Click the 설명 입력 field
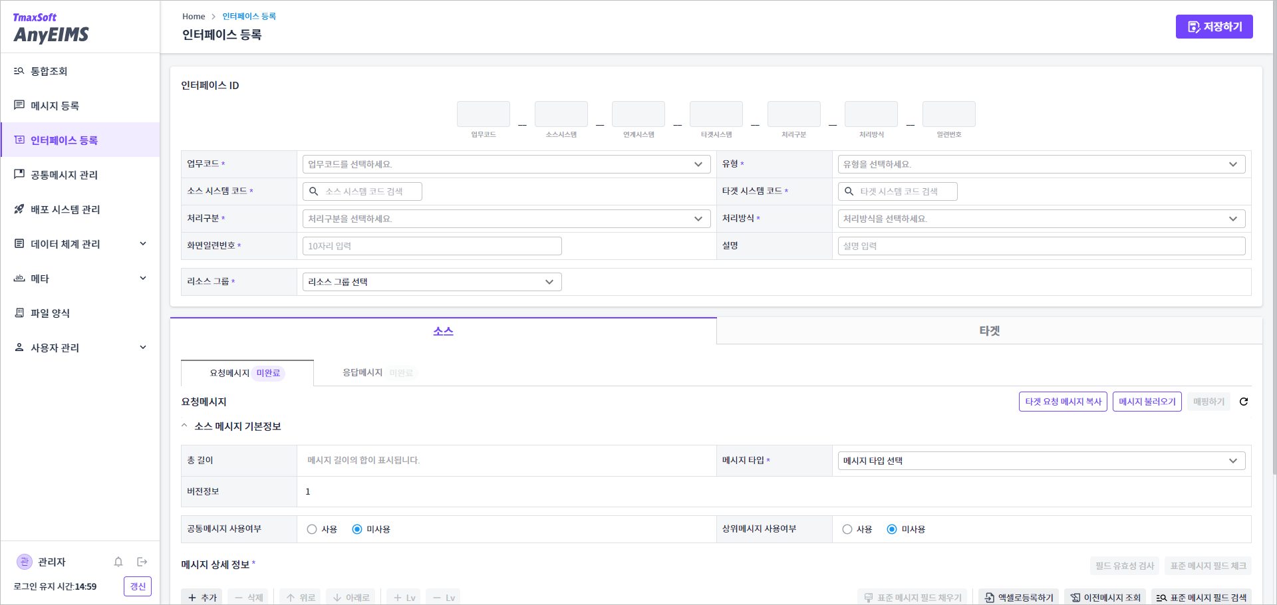This screenshot has width=1277, height=605. pos(1042,246)
